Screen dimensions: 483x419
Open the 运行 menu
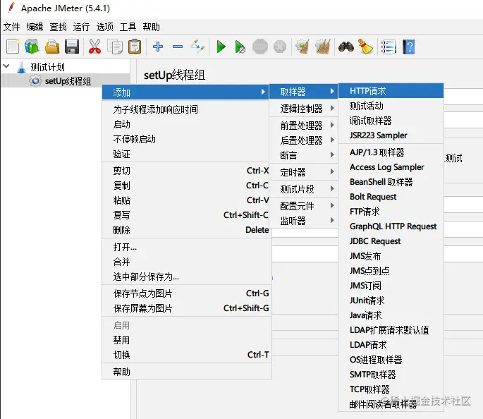tap(81, 27)
